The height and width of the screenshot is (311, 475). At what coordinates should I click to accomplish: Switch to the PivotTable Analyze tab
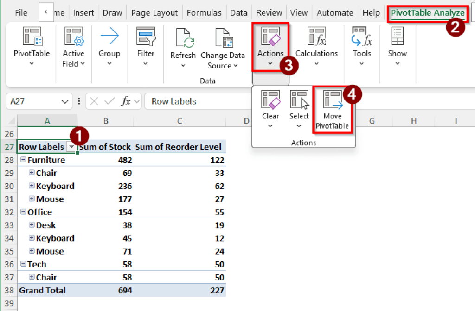pos(426,12)
